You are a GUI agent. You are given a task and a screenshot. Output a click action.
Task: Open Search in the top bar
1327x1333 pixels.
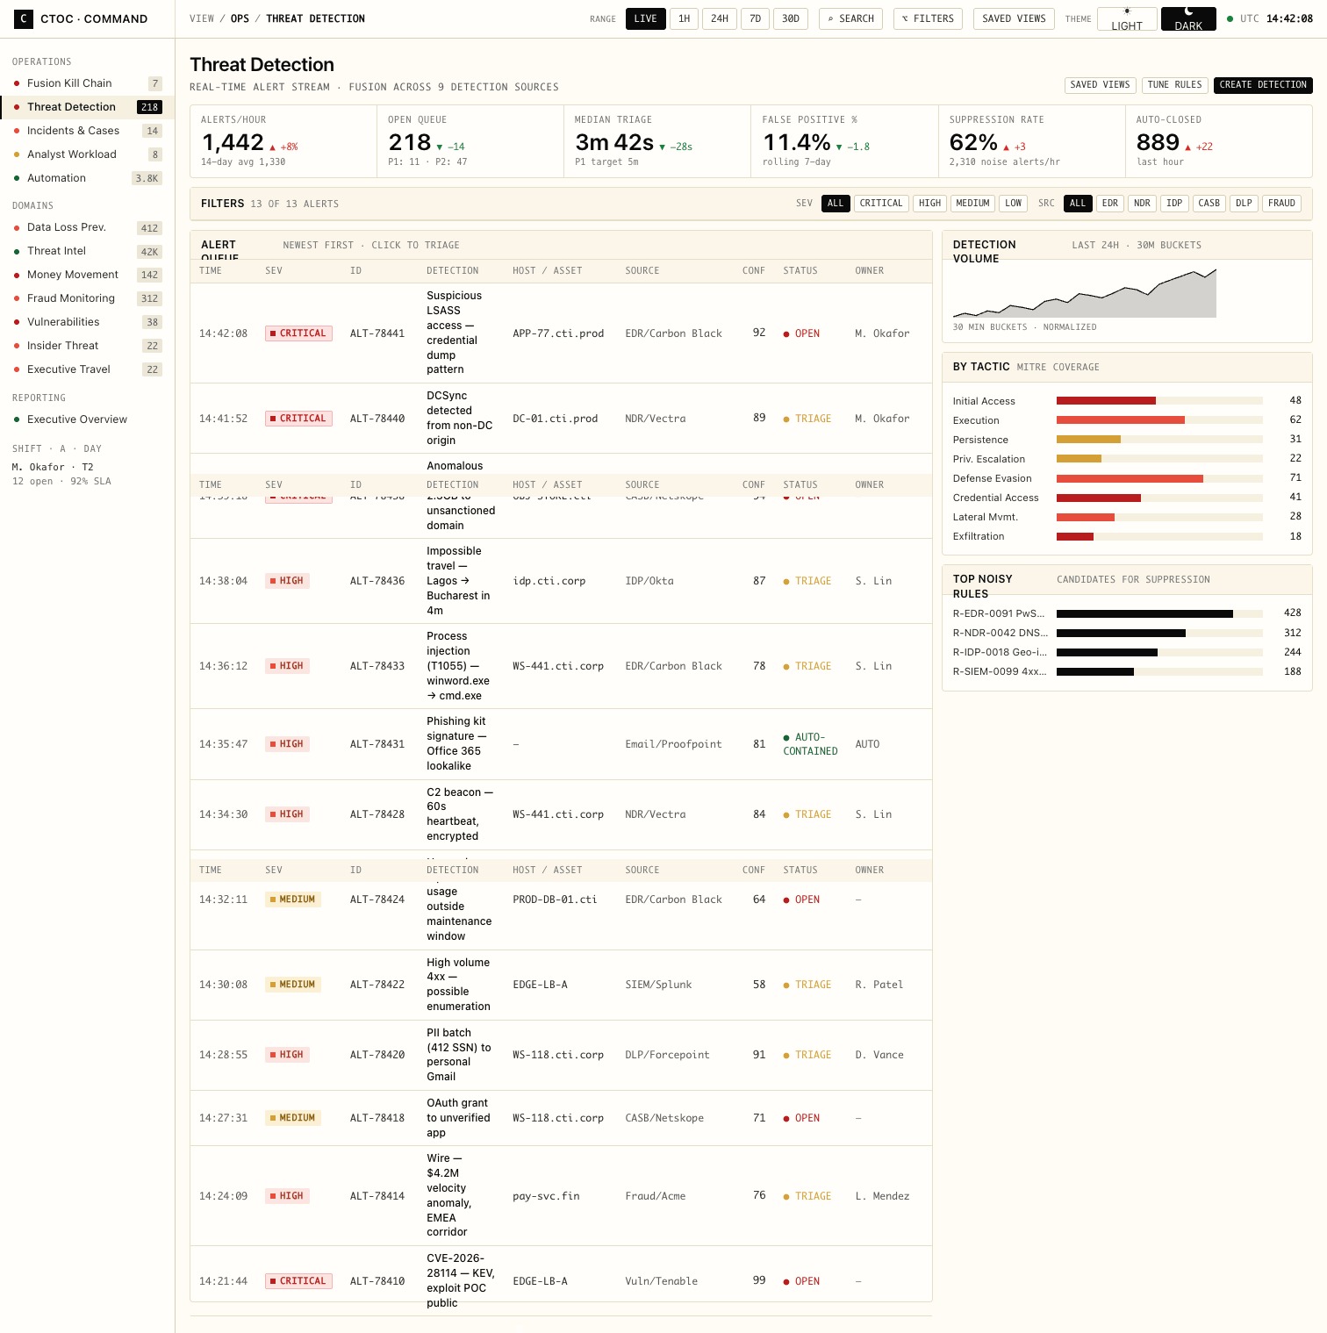(x=851, y=18)
